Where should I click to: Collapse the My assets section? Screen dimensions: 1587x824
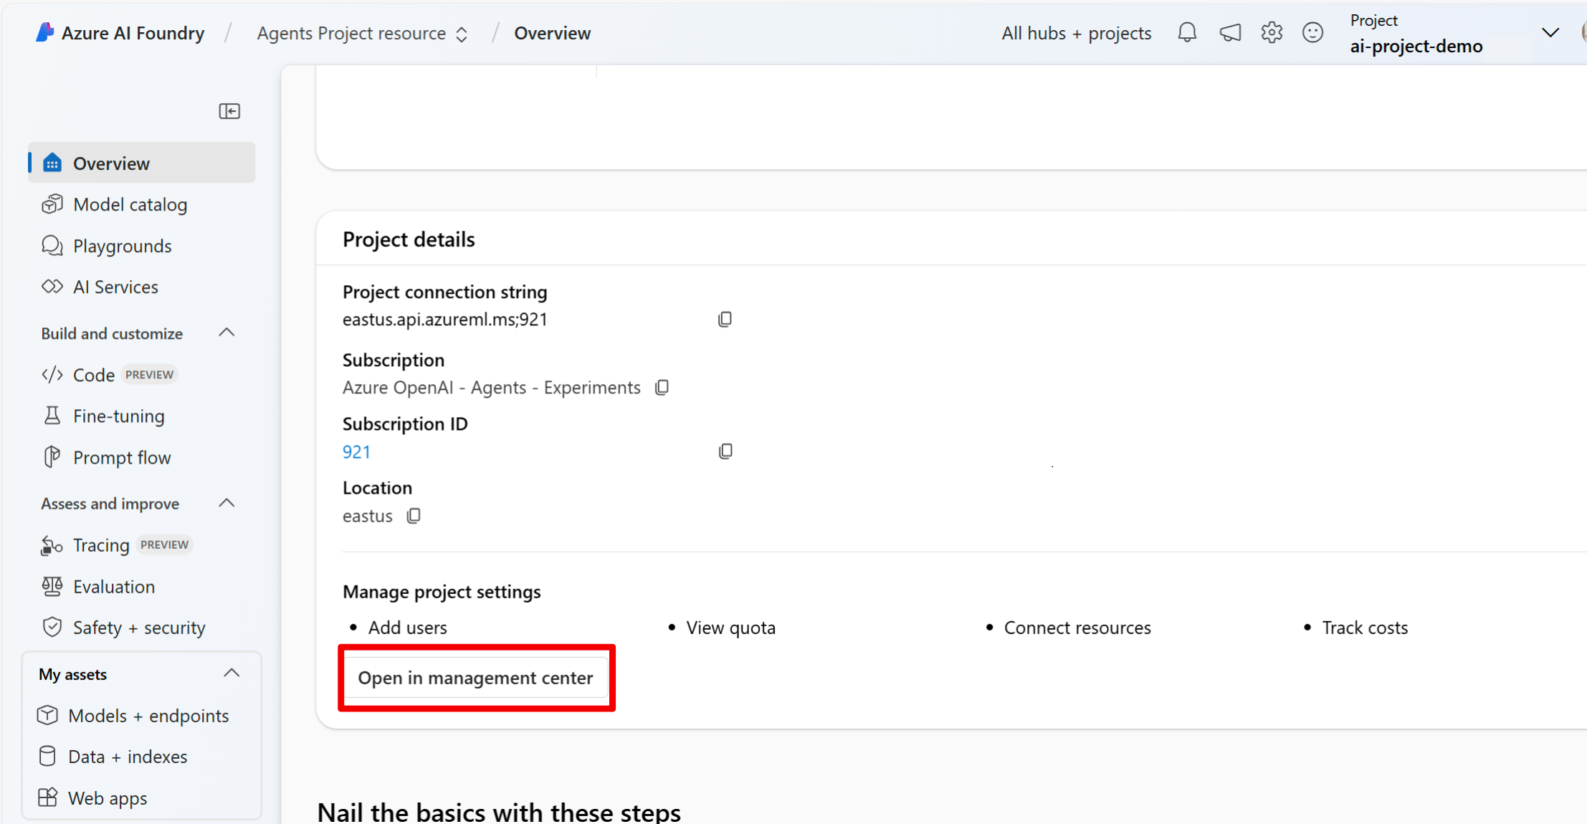tap(231, 672)
